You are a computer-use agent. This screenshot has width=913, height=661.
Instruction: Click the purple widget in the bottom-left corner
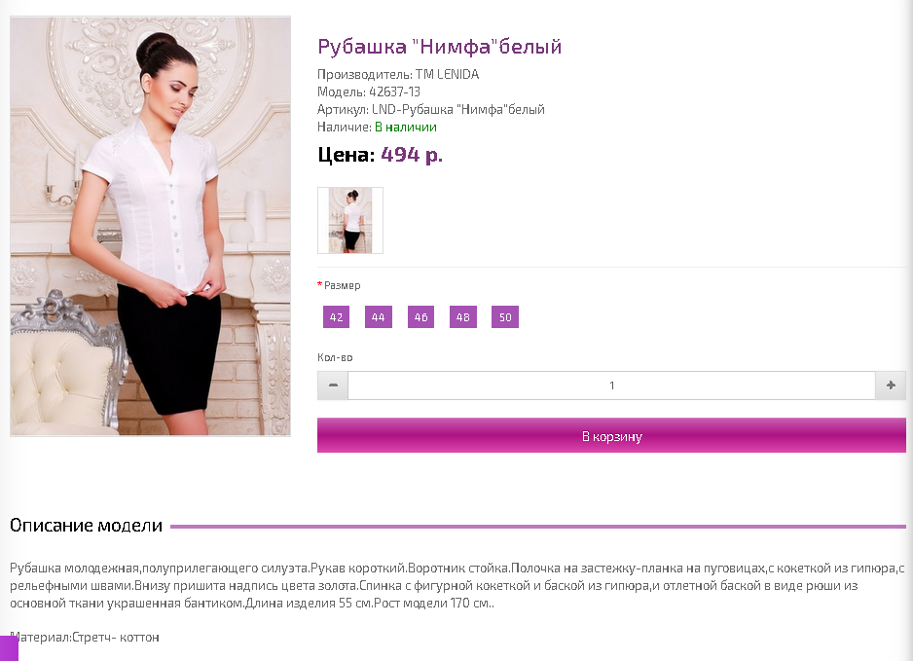(x=9, y=648)
